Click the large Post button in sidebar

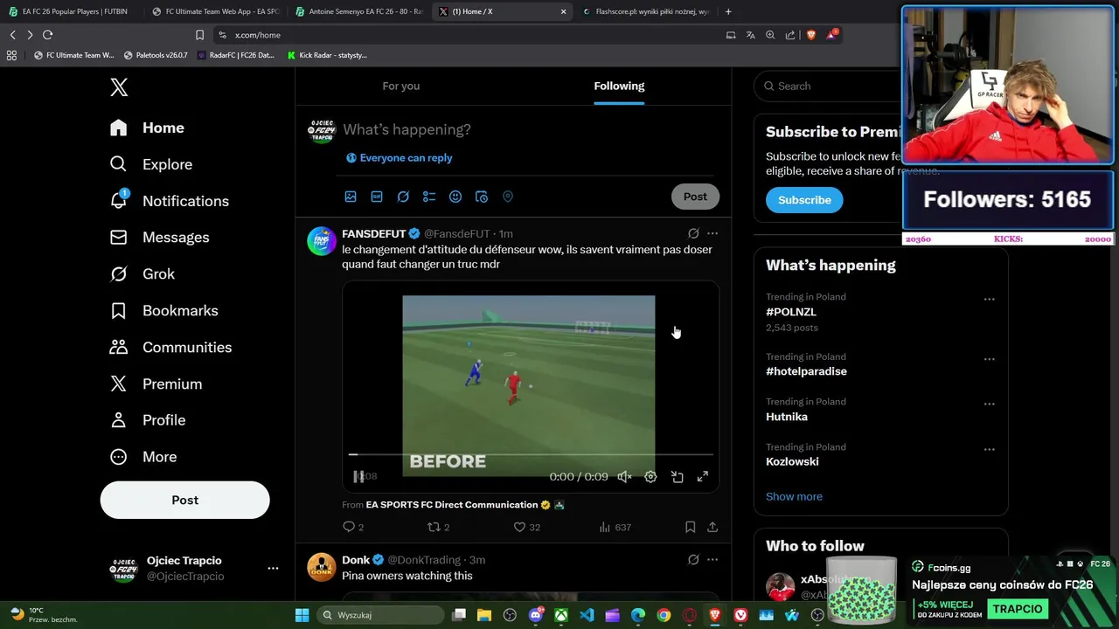pyautogui.click(x=184, y=500)
